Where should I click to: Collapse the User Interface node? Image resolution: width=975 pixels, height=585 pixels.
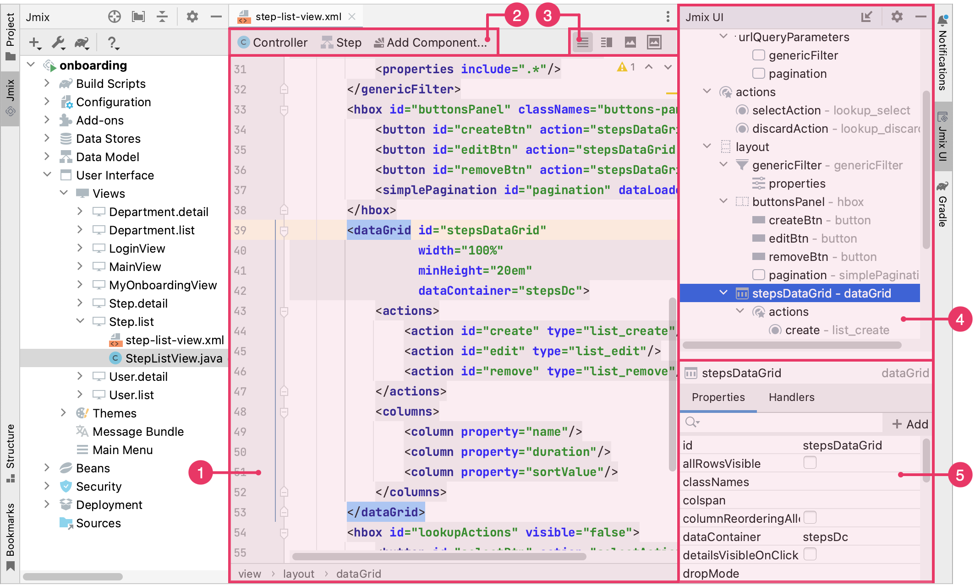tap(48, 174)
